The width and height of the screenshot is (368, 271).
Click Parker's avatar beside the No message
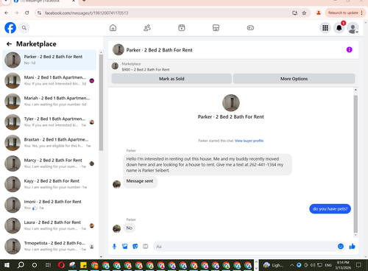(x=116, y=229)
